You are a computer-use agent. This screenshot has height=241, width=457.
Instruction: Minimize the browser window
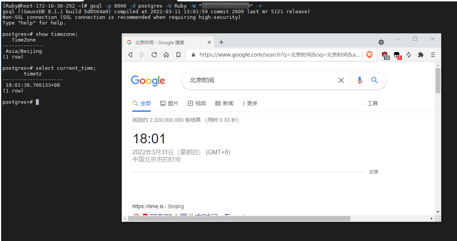[398, 39]
